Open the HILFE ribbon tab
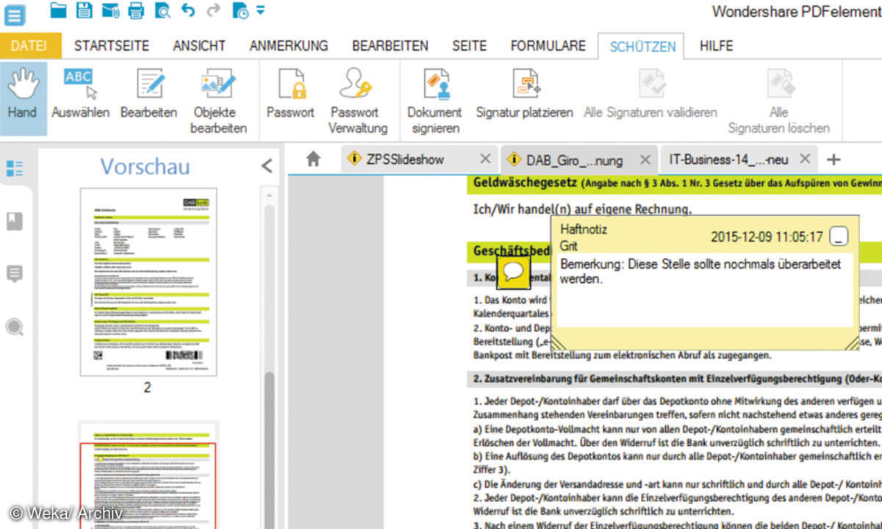 tap(717, 46)
